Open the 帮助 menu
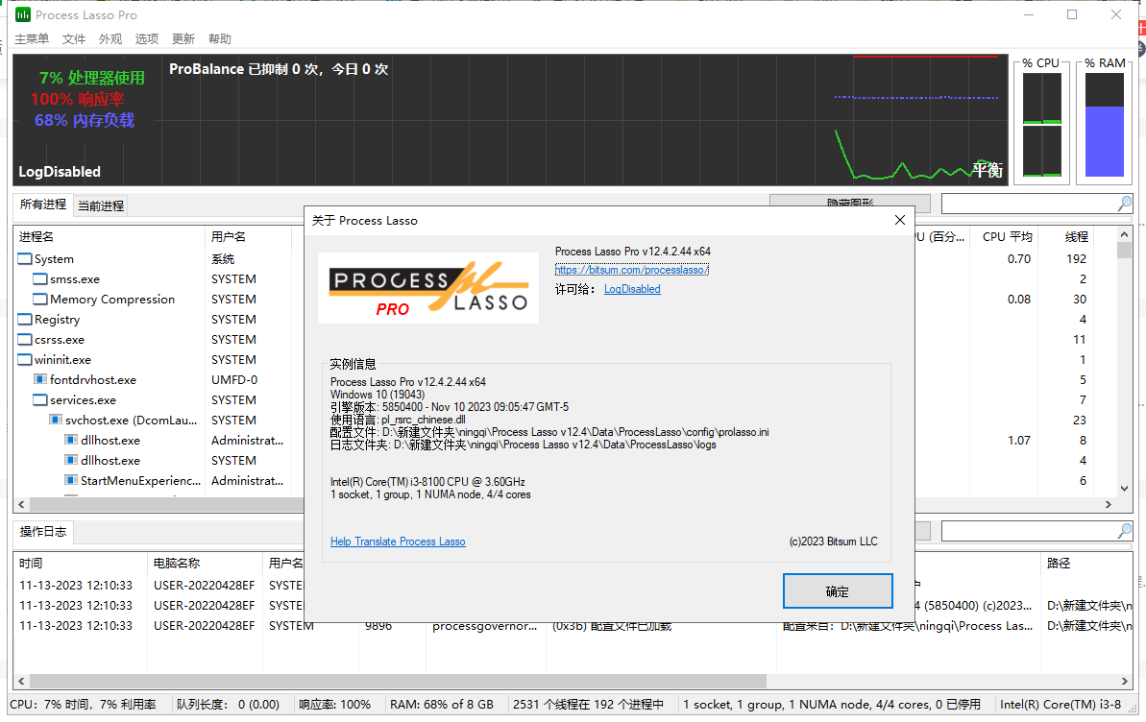Image resolution: width=1146 pixels, height=722 pixels. [220, 38]
